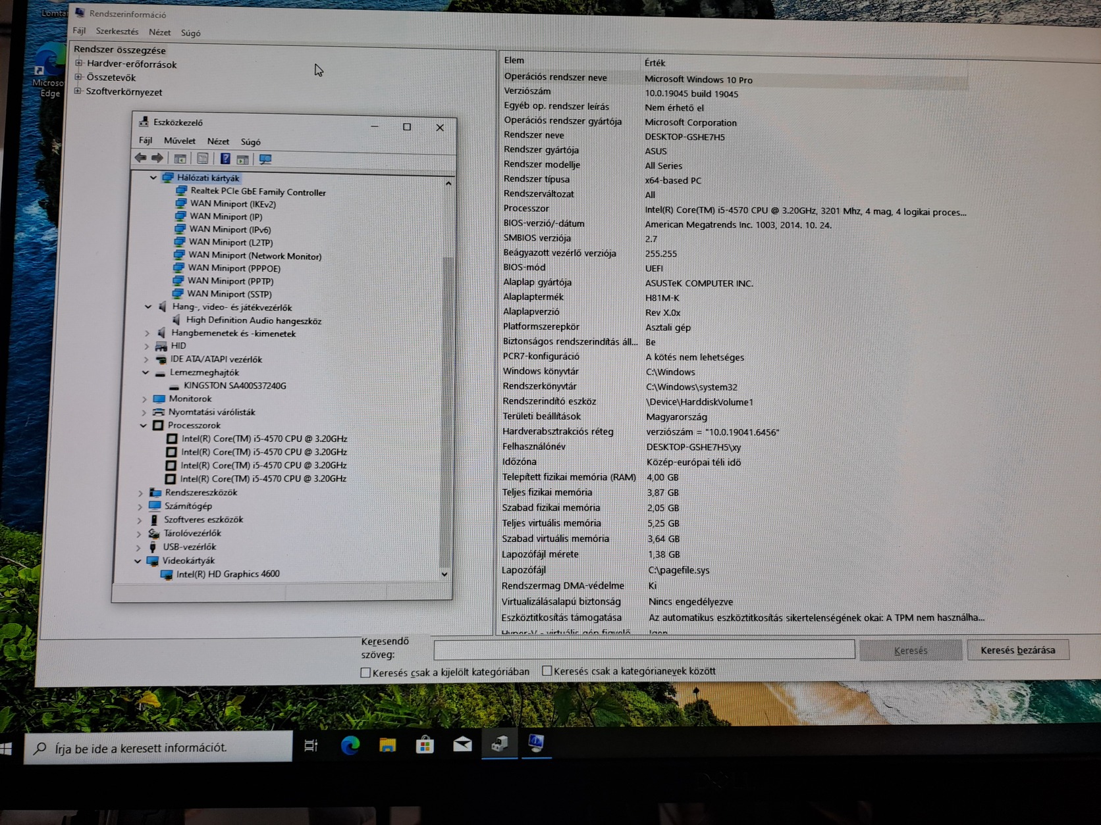
Task: Select the Realtek PCIe GbE adapter icon
Action: point(182,191)
